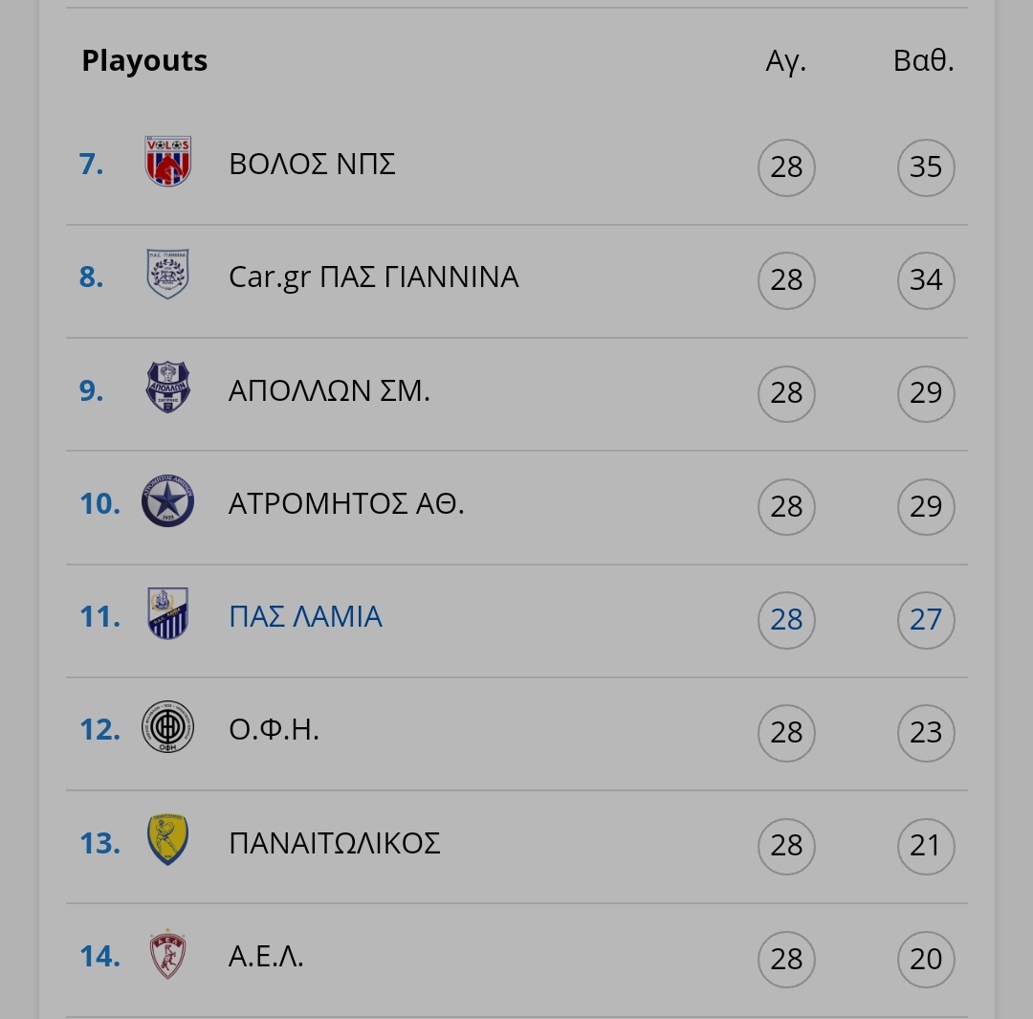Click the Βαθ. points column header
Viewport: 1033px width, 1019px height.
coord(924,60)
